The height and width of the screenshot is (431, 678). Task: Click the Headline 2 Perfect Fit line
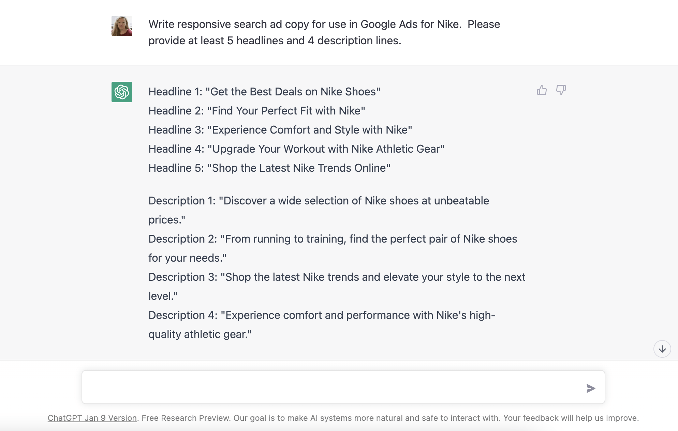[256, 111]
